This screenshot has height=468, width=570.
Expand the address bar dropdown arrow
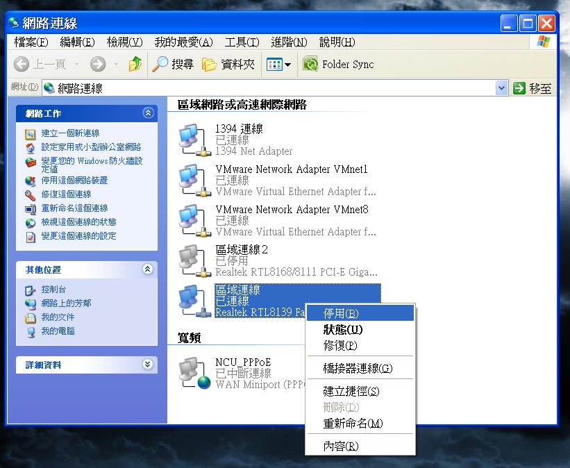tap(502, 88)
